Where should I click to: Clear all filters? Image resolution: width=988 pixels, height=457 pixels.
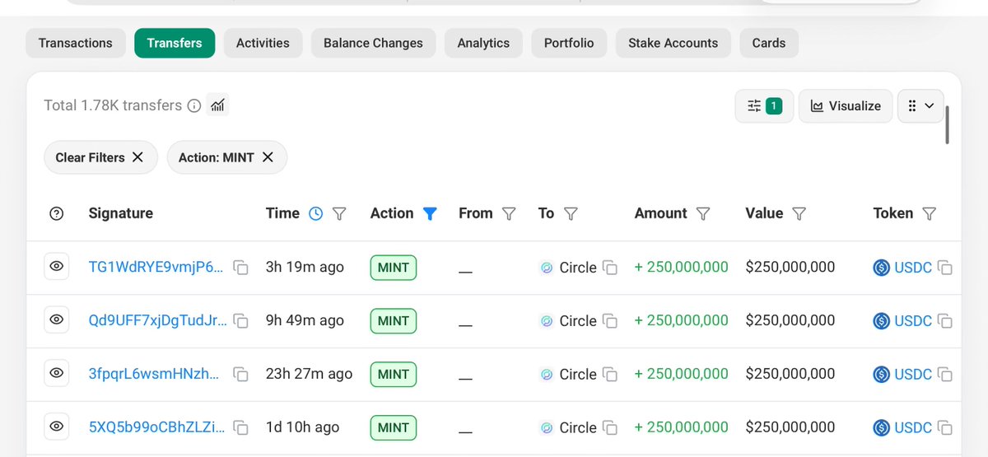pos(100,157)
